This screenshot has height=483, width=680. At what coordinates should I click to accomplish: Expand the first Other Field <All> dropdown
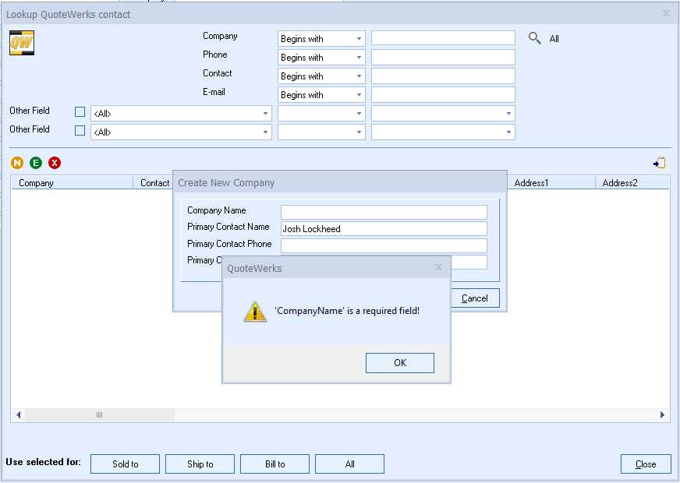pyautogui.click(x=181, y=114)
